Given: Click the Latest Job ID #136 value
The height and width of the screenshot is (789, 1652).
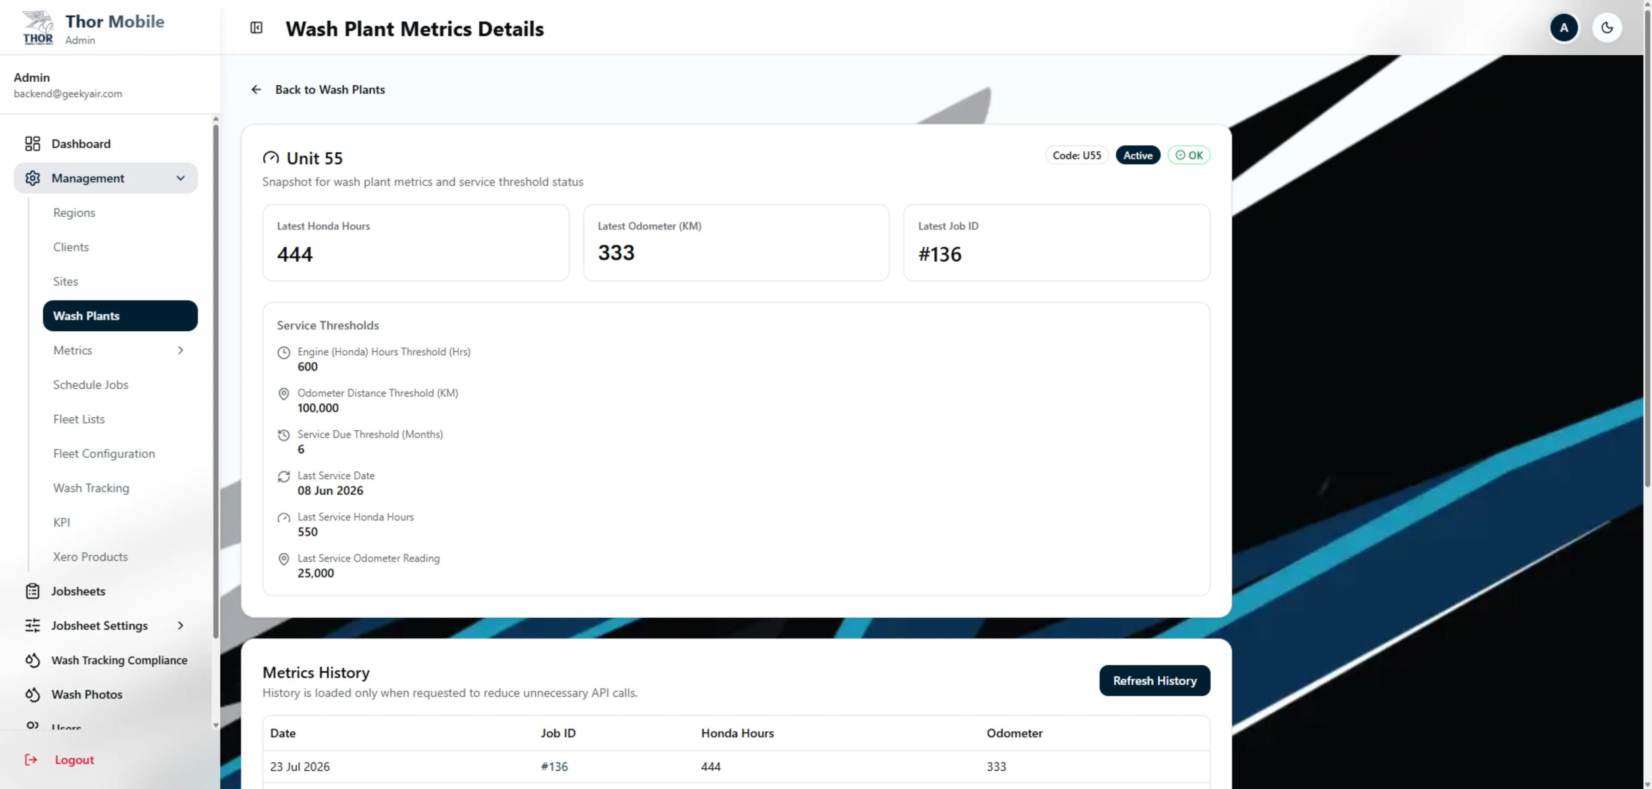Looking at the screenshot, I should (940, 255).
